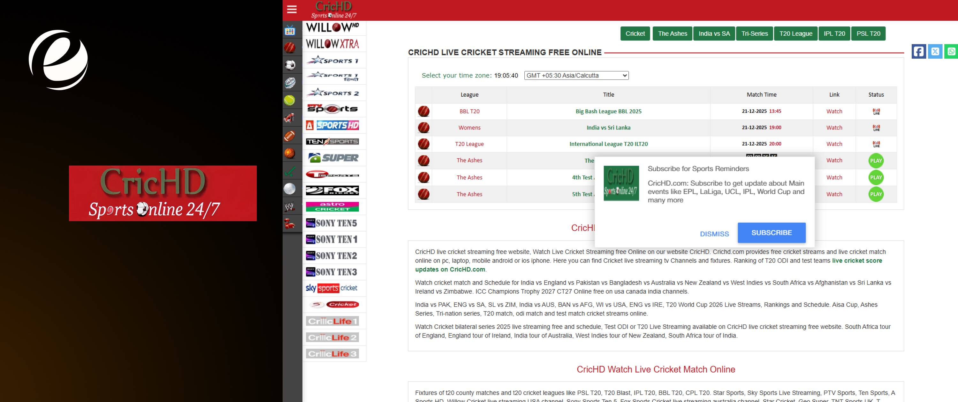Open the Ten Sports channel
This screenshot has width=958, height=402.
(332, 142)
